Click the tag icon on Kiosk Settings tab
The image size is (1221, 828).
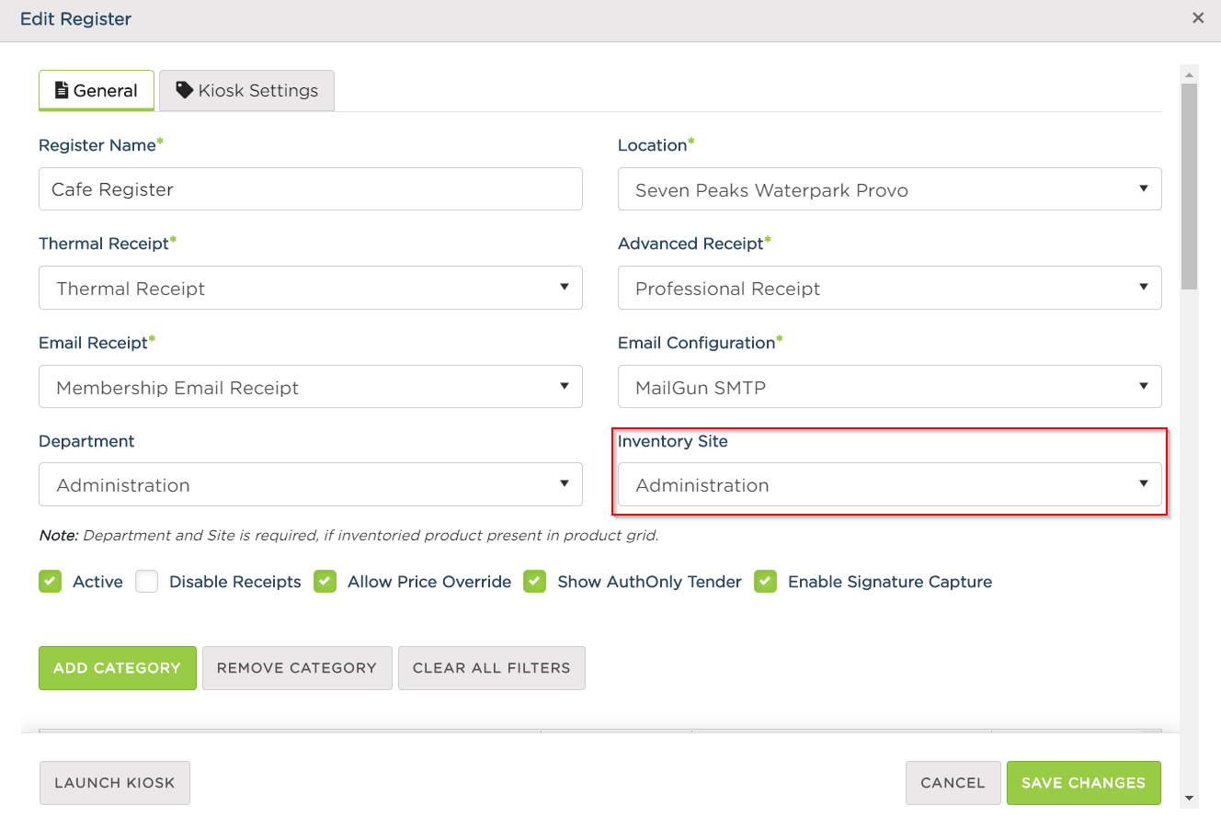point(185,90)
